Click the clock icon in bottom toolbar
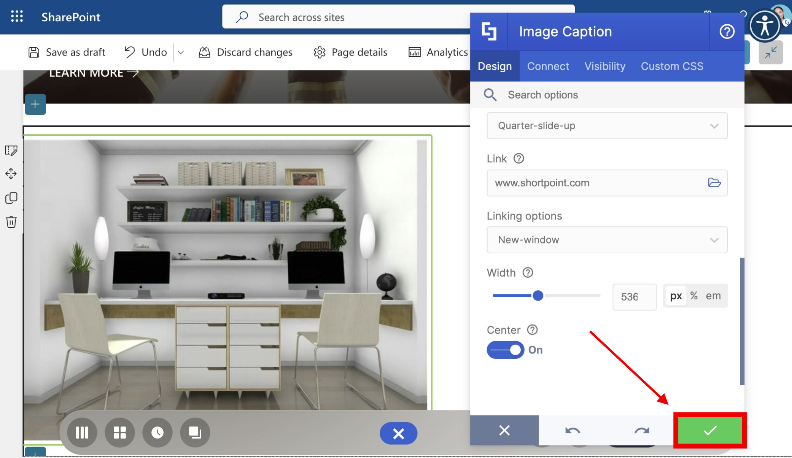The image size is (792, 458). [x=157, y=433]
